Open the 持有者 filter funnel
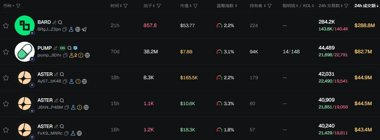Image resolution: width=380 pixels, height=140 pixels. click(269, 6)
